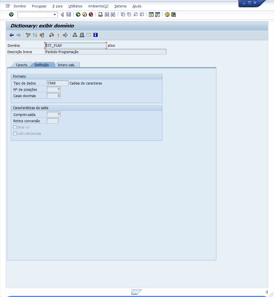Viewport: 274px width, 297px height.
Task: Click the Customize local layout icon
Action: point(174,15)
